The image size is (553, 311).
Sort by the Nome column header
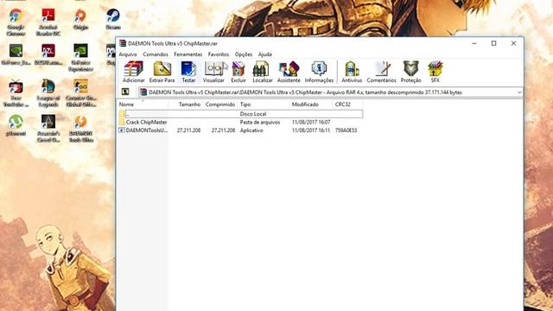coord(143,105)
